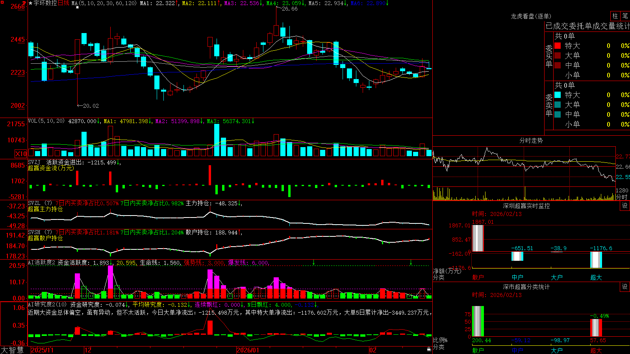Click the lock icon at chart bottom-right

tap(429, 349)
